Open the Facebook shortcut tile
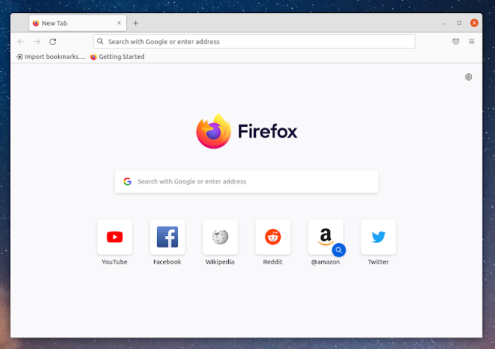This screenshot has height=349, width=495. [167, 237]
